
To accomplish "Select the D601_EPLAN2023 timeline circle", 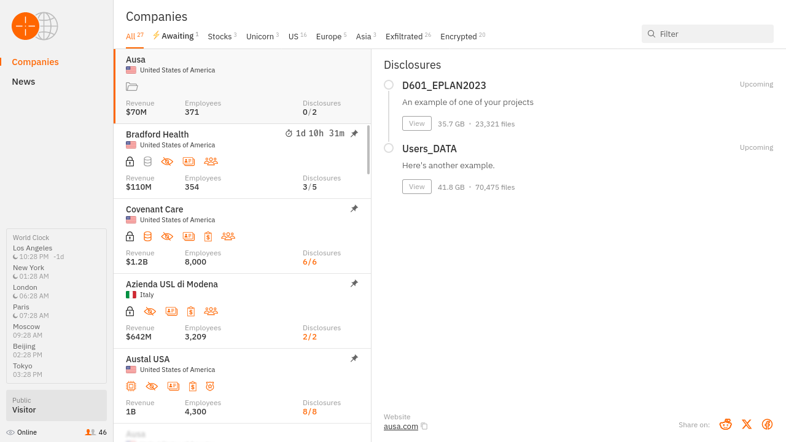I will tap(389, 85).
